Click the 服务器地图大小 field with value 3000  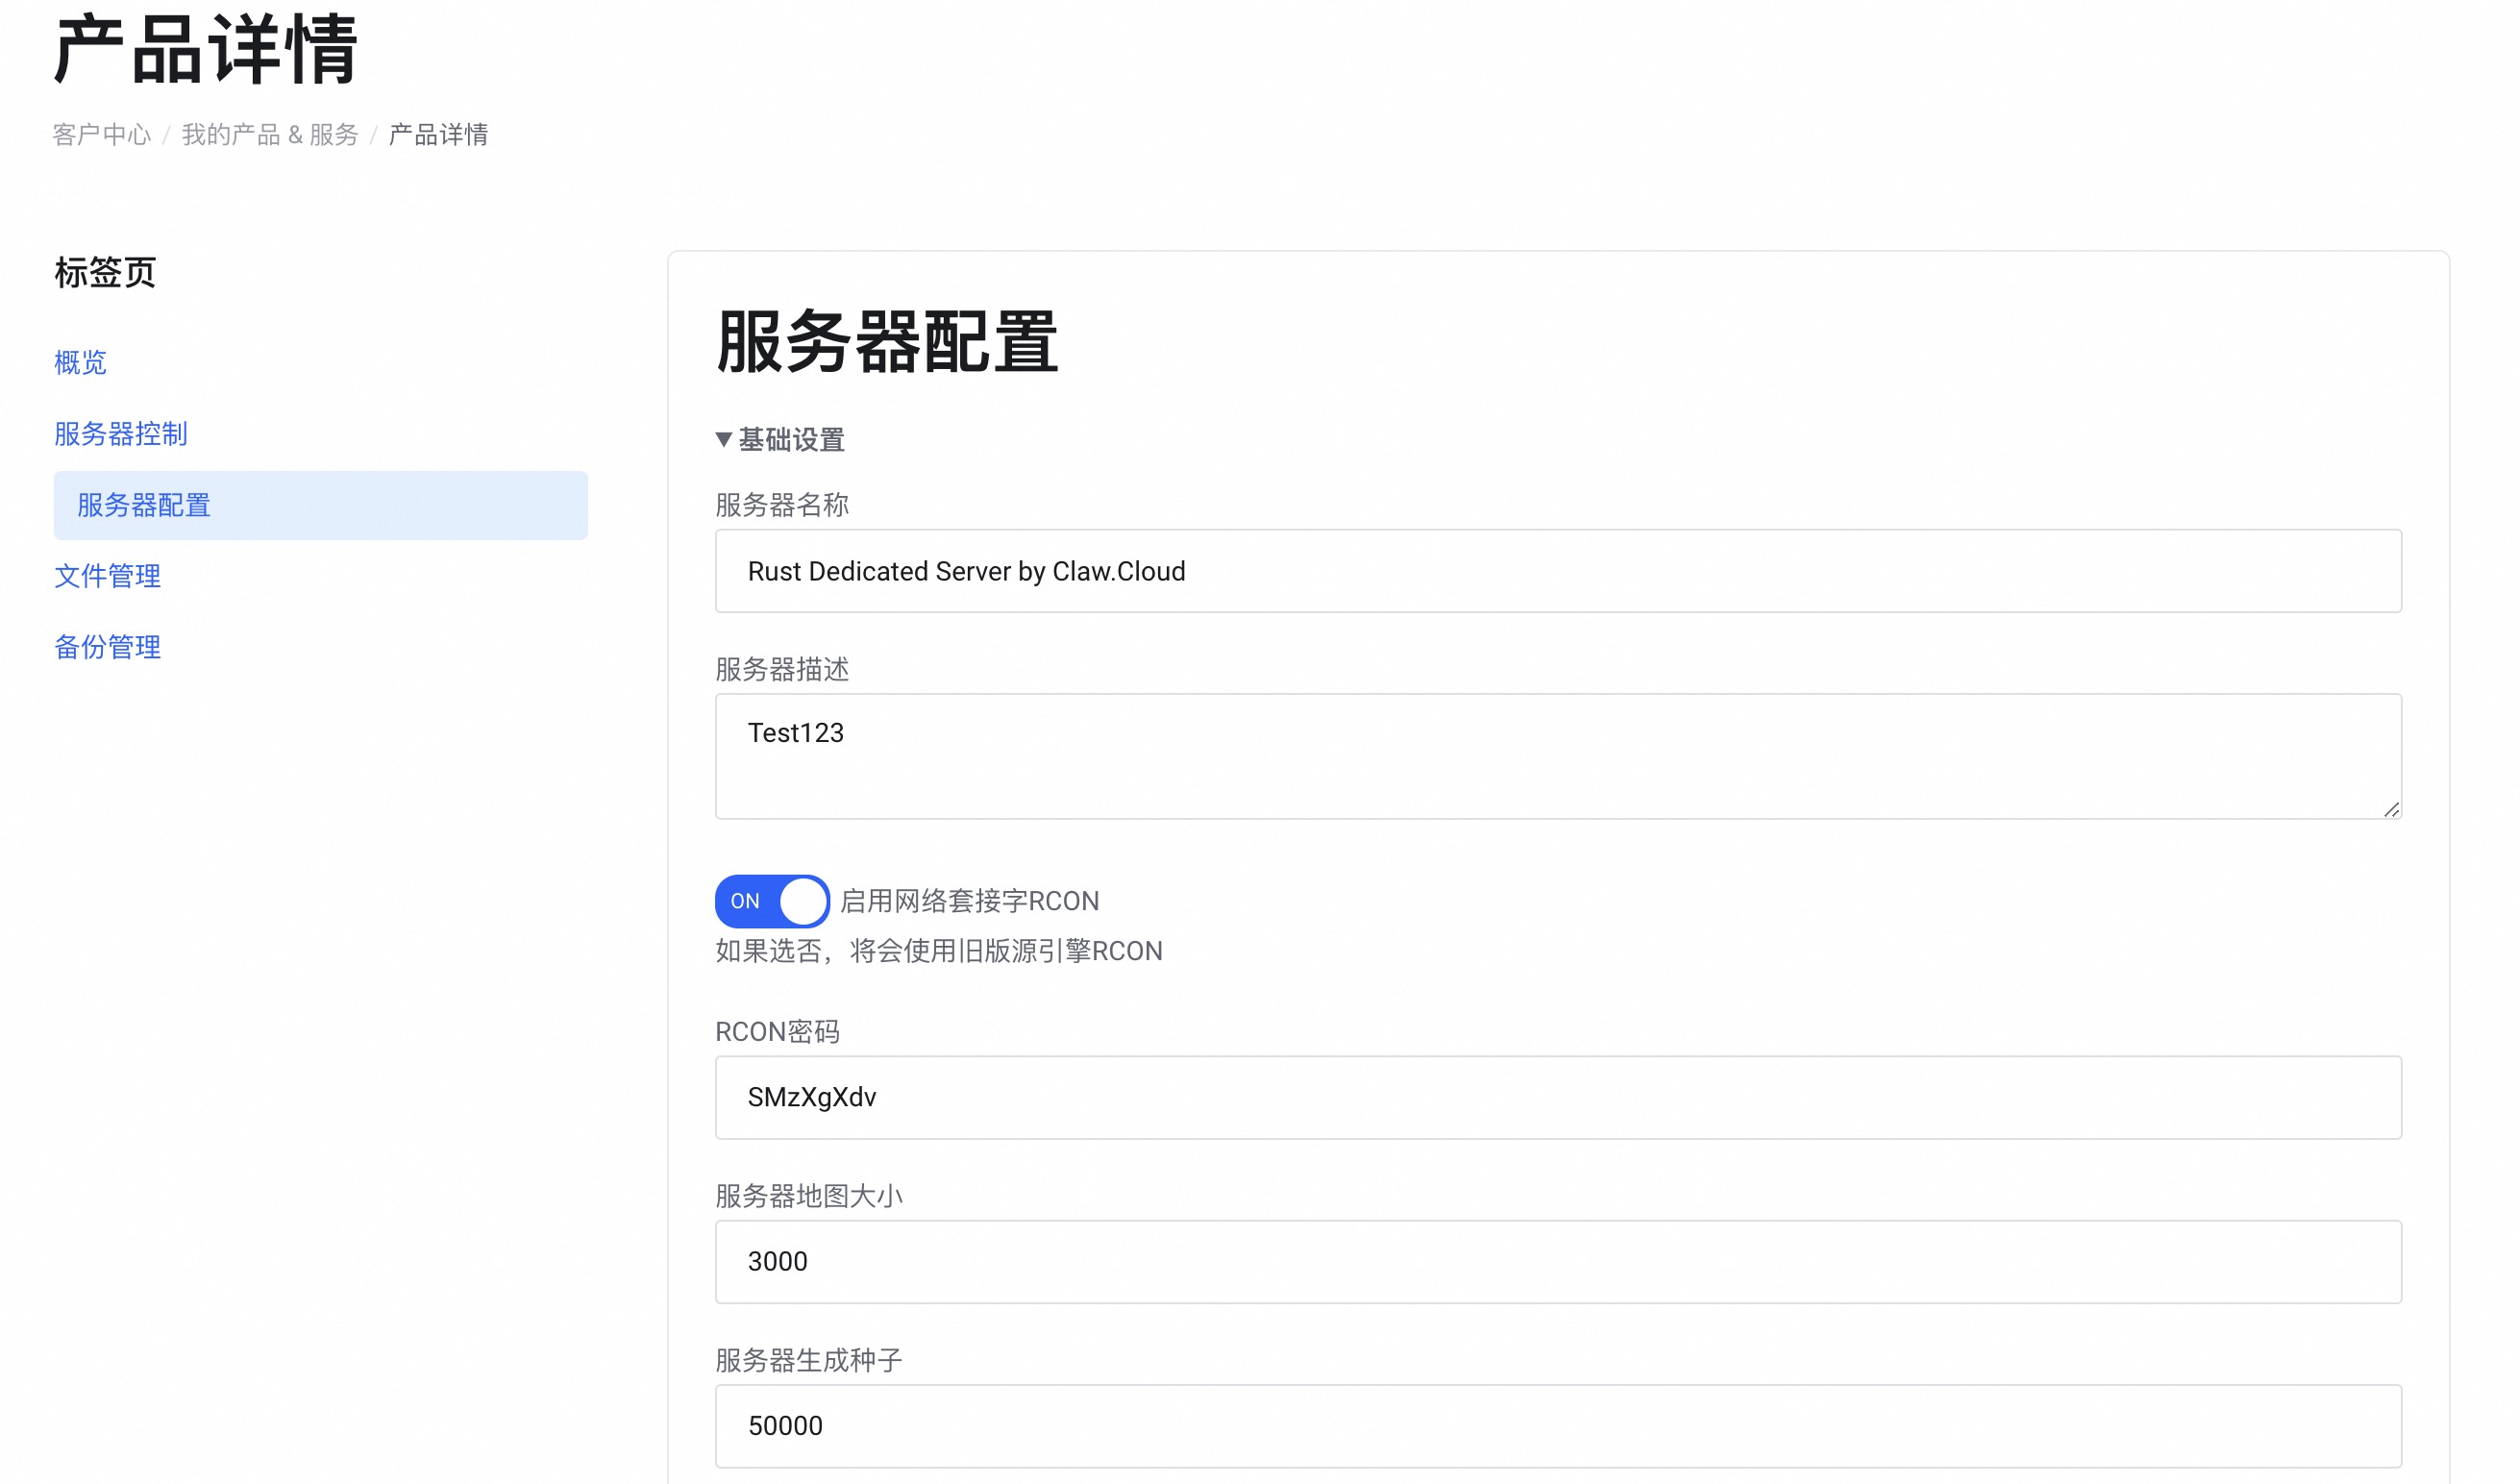pos(1557,1261)
